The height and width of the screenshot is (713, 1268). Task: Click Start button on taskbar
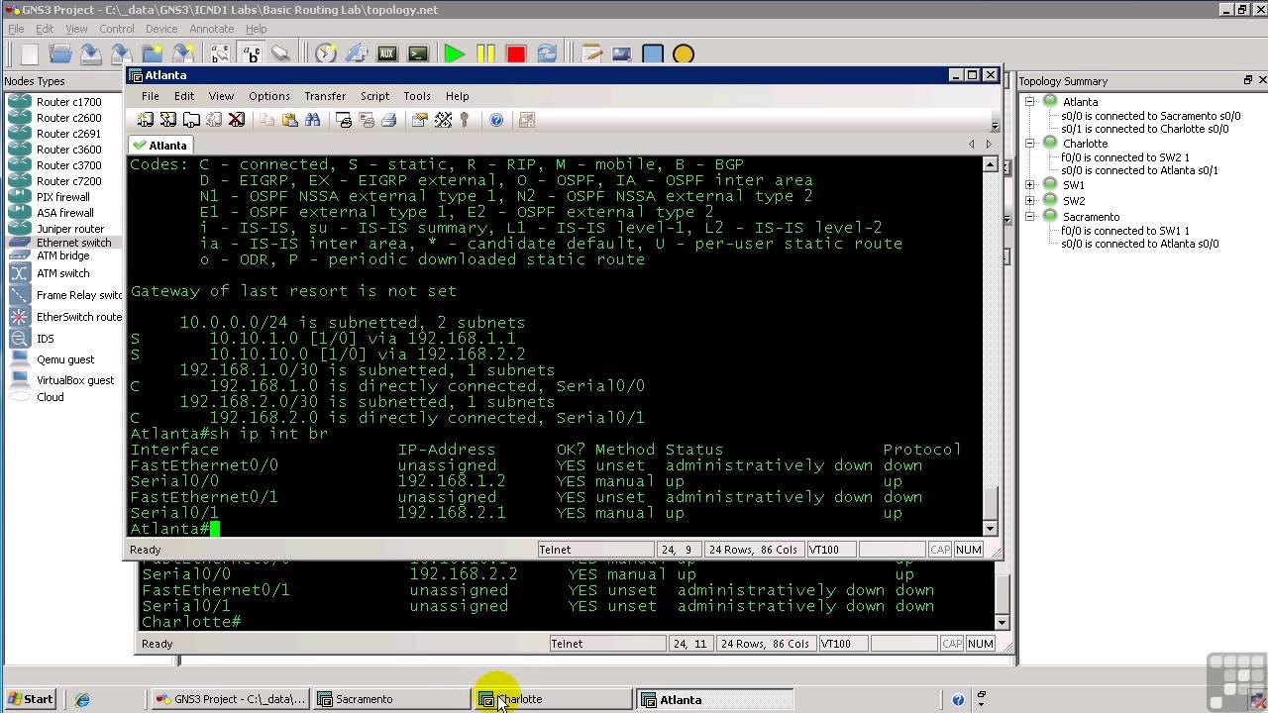pos(31,699)
